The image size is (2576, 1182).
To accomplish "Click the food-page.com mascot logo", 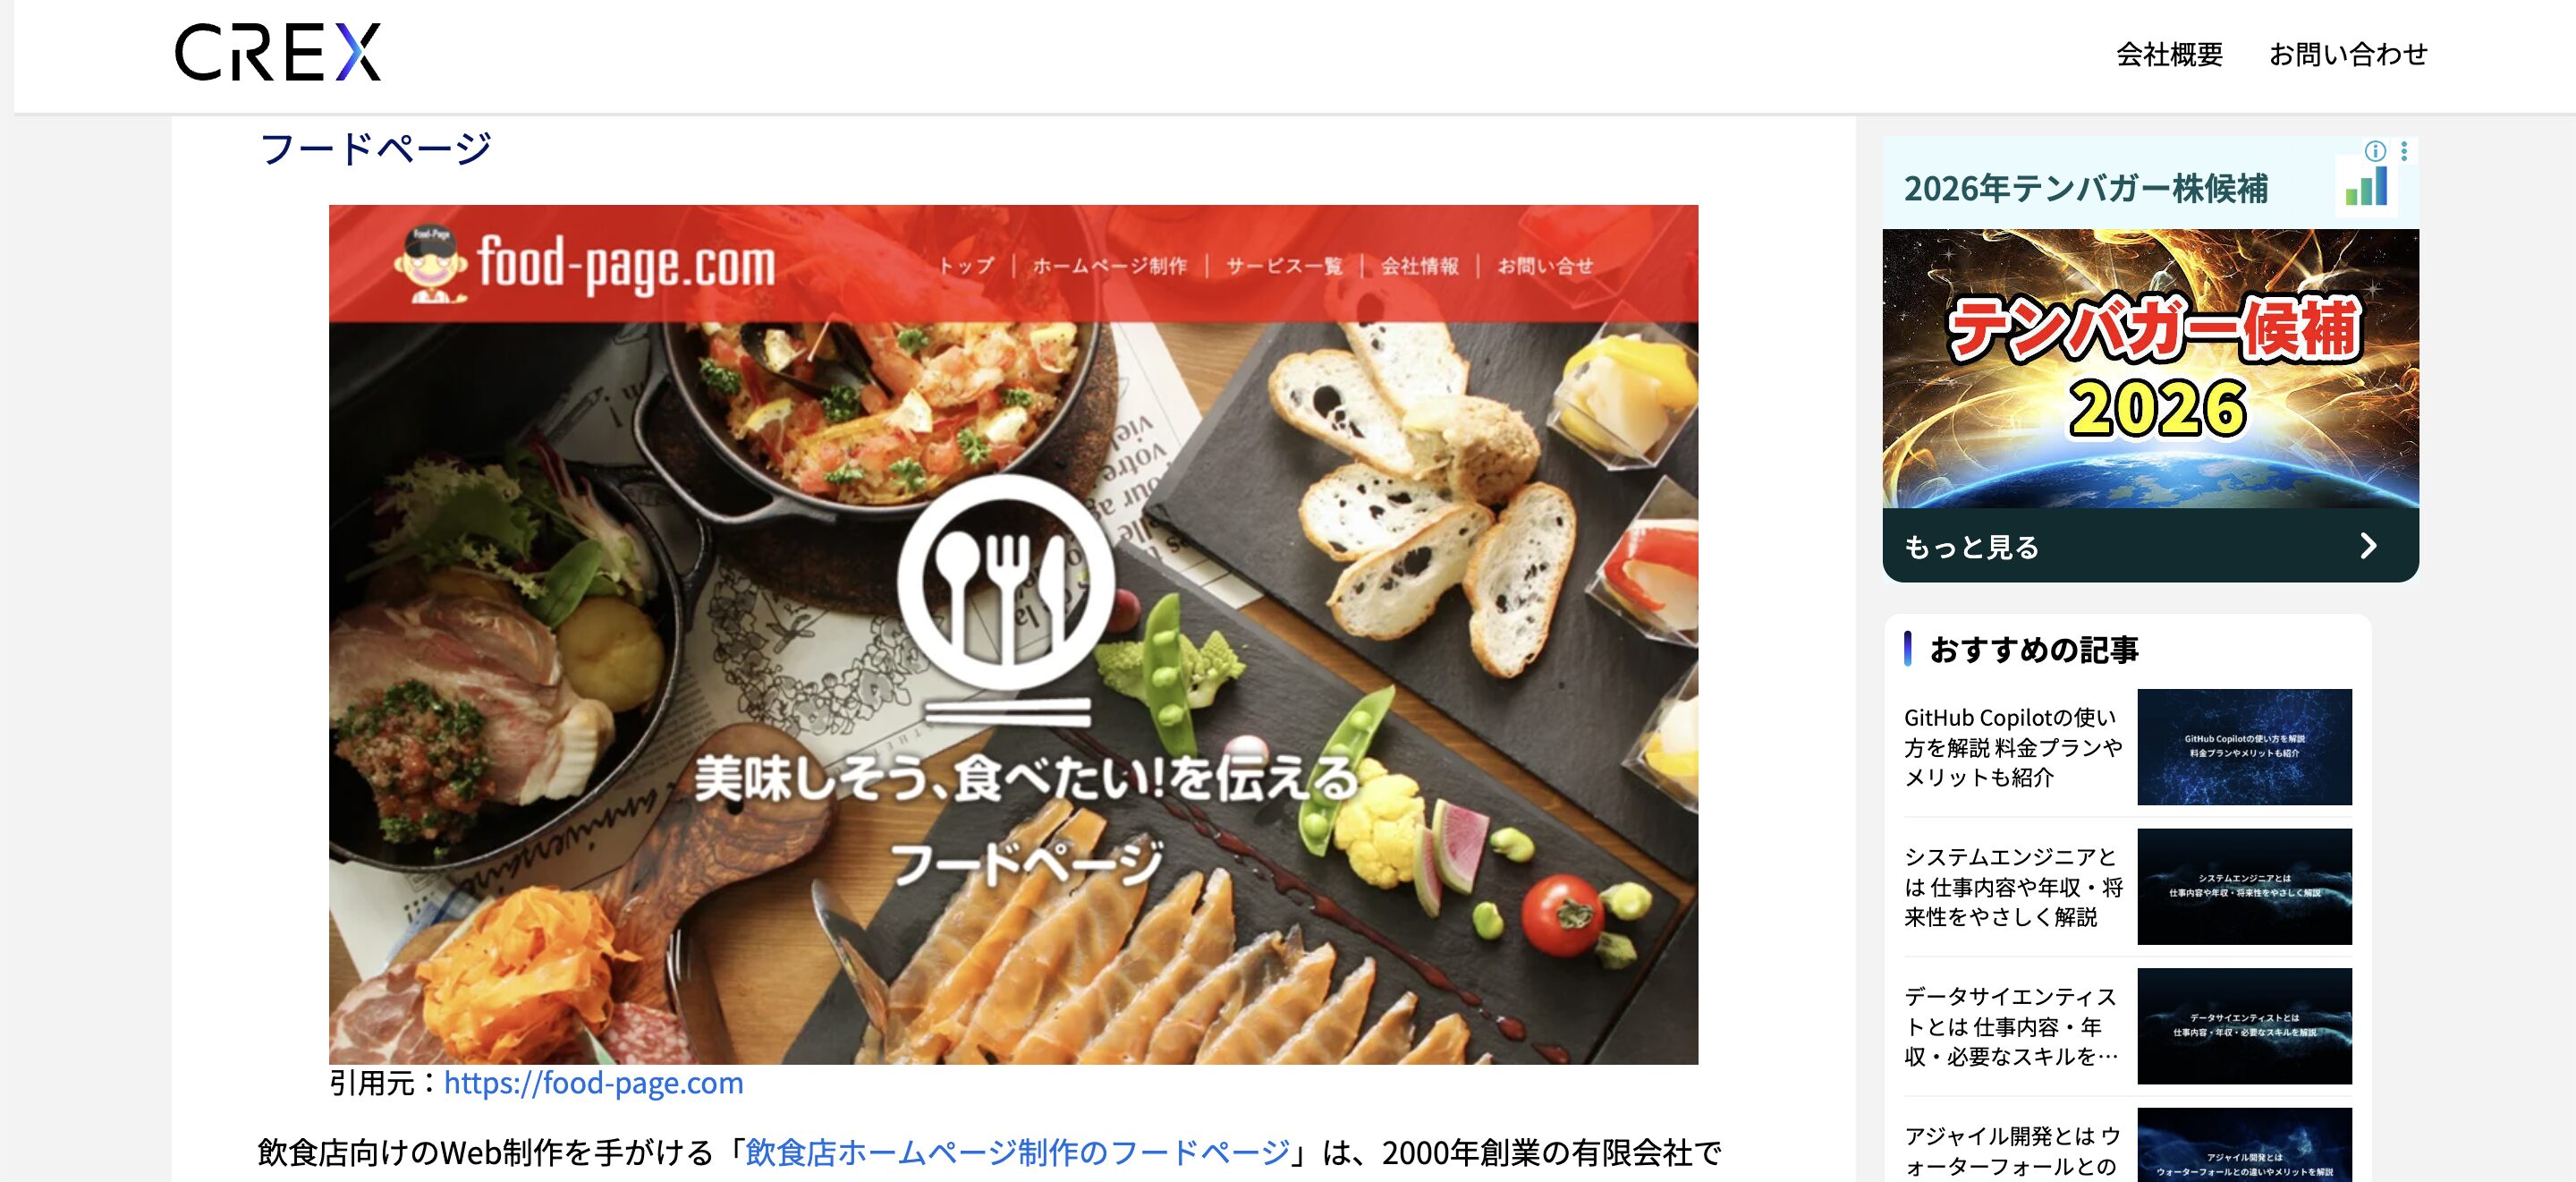I will [x=431, y=264].
